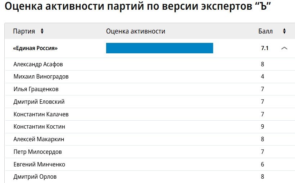Click the blue activity bar for Единая Россия

(x=159, y=48)
